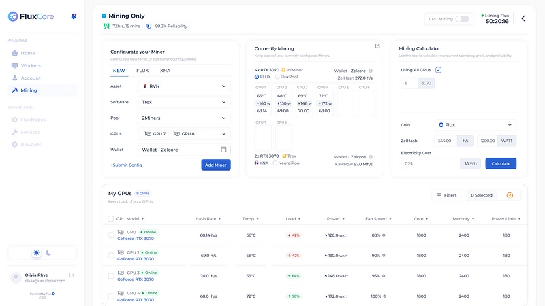This screenshot has height=306, width=545.
Task: Select the NEW configuration tab
Action: tap(119, 71)
